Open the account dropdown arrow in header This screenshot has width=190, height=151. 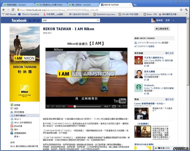(x=173, y=20)
